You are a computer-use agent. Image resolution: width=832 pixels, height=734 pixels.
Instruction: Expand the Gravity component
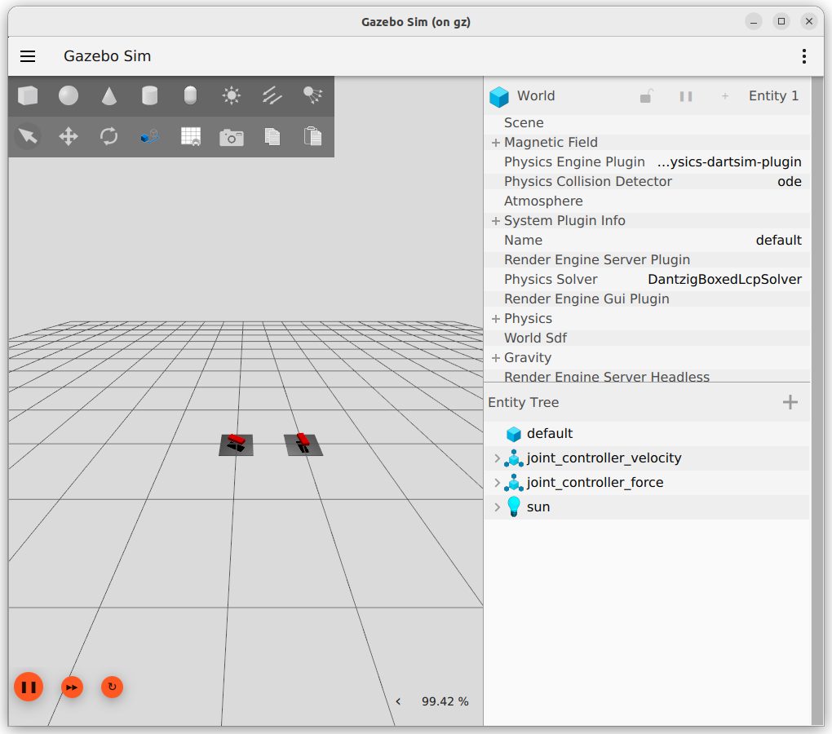[x=496, y=358]
